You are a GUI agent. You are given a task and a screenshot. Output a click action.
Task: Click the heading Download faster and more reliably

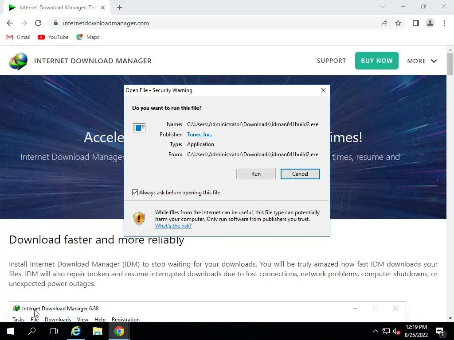pyautogui.click(x=96, y=240)
